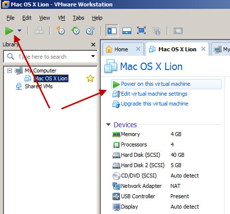Enter full screen mode via toolbar icon
Screen dimensions: 230x214
[x=141, y=31]
